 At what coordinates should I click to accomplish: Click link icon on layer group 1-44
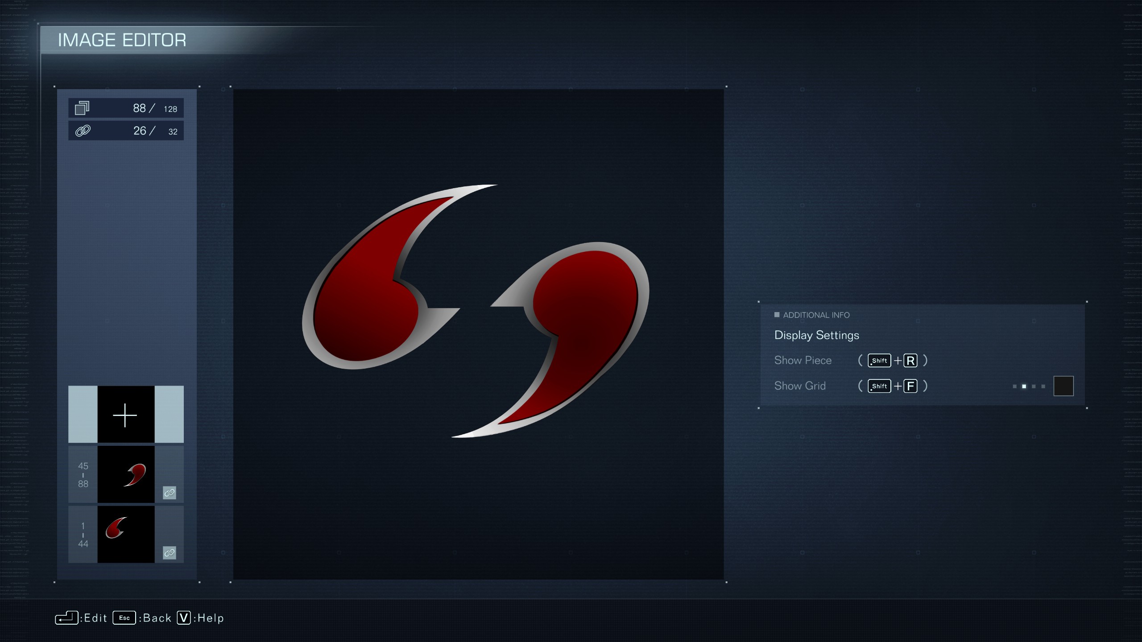[x=169, y=553]
